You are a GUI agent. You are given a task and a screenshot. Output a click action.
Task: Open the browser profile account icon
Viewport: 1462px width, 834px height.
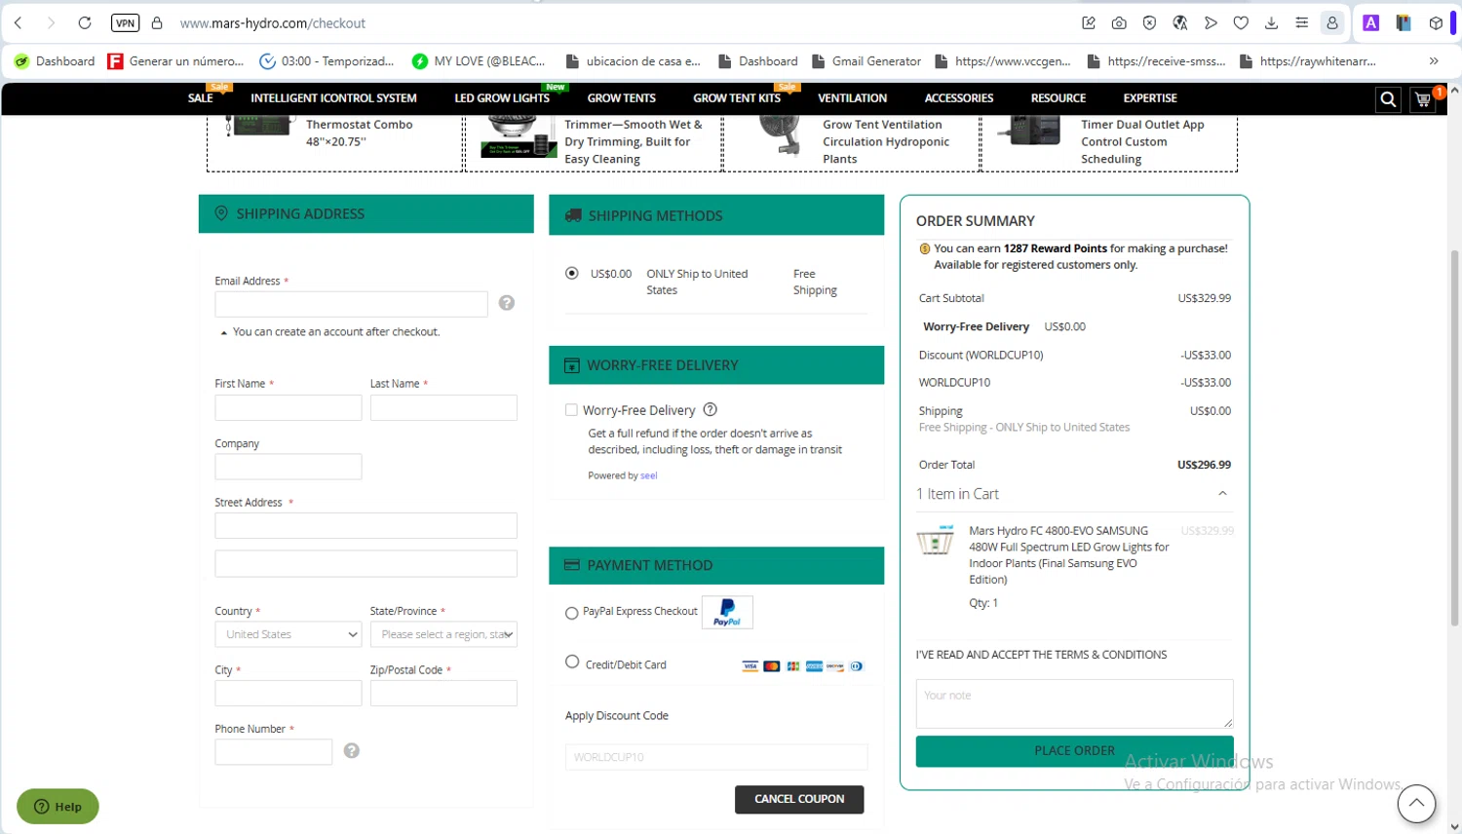point(1332,22)
